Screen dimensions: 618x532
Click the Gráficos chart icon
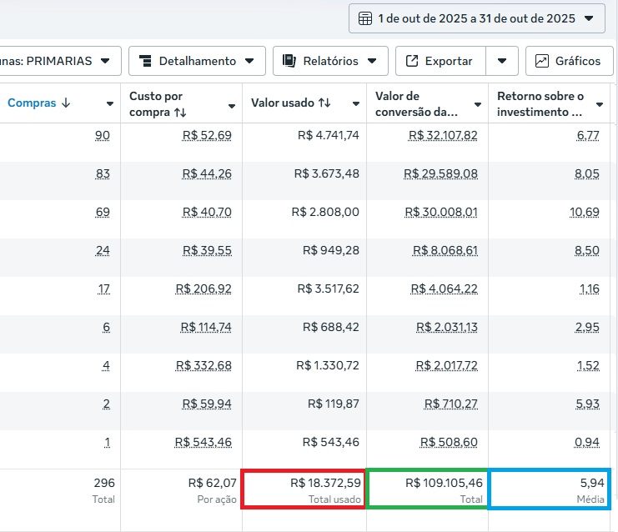pyautogui.click(x=542, y=61)
